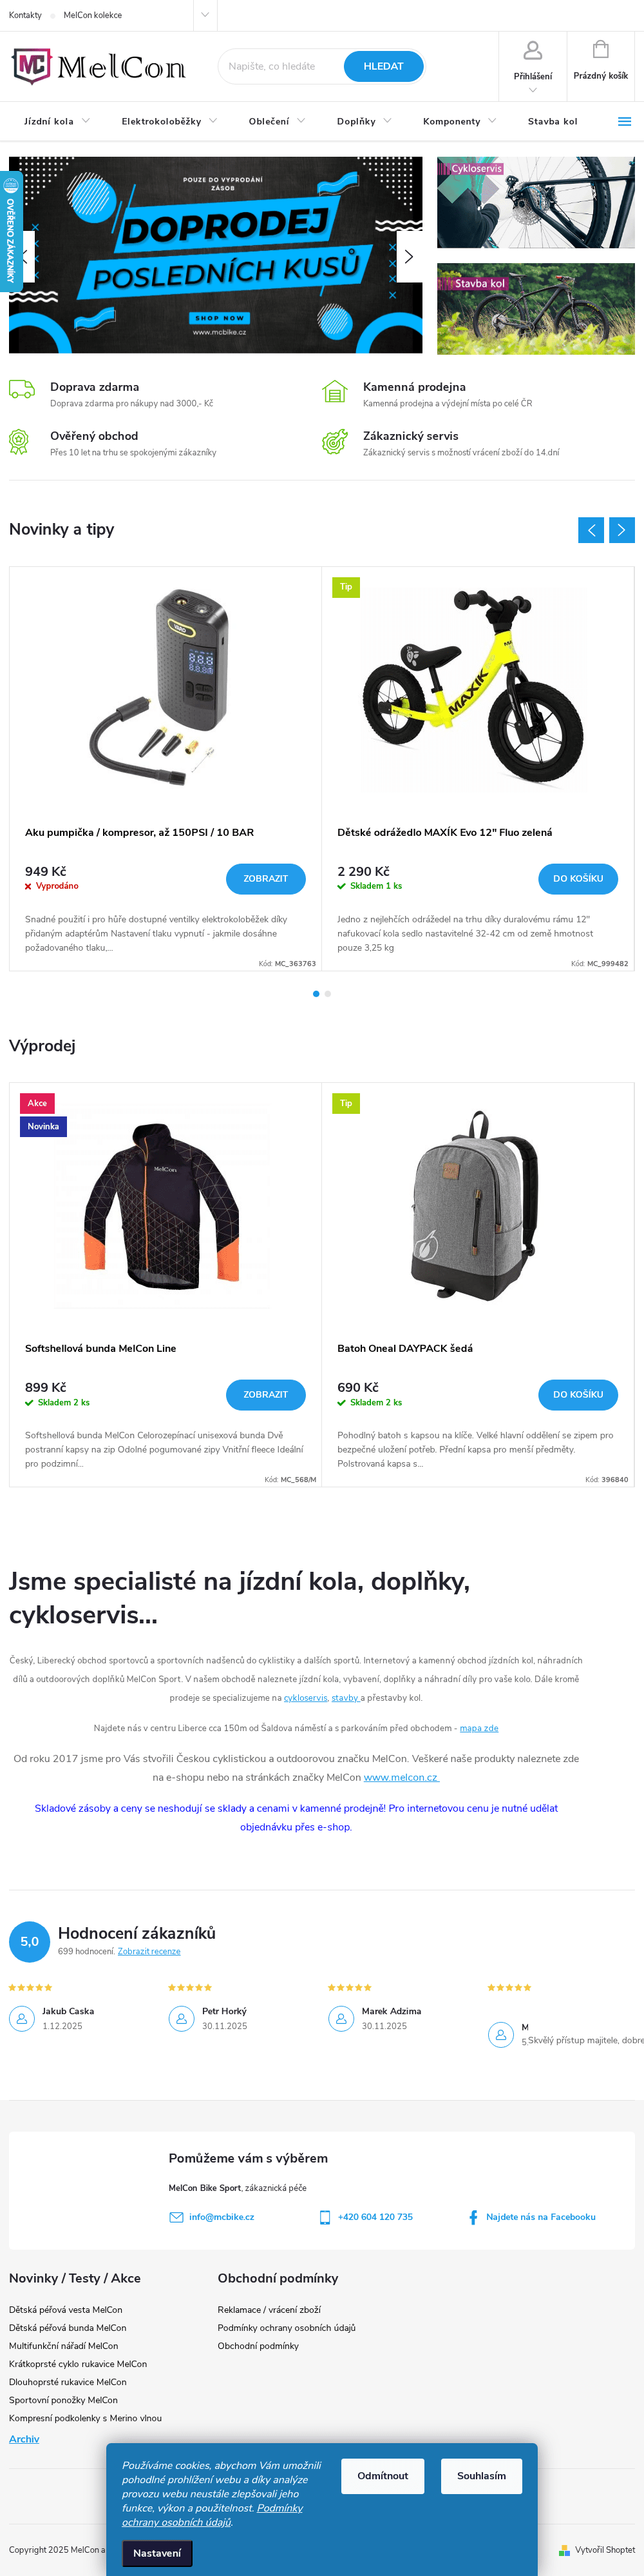Expand the Jízdní kola menu
This screenshot has height=2576, width=644.
[x=57, y=122]
